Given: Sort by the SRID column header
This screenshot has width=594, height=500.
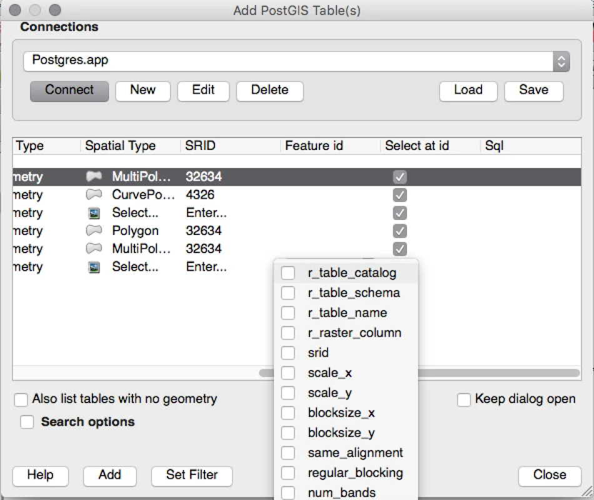Looking at the screenshot, I should (200, 146).
